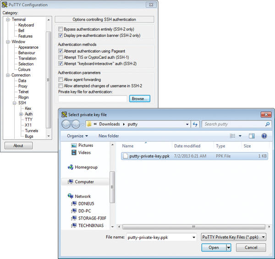Sort by the Name column header

tap(128, 146)
